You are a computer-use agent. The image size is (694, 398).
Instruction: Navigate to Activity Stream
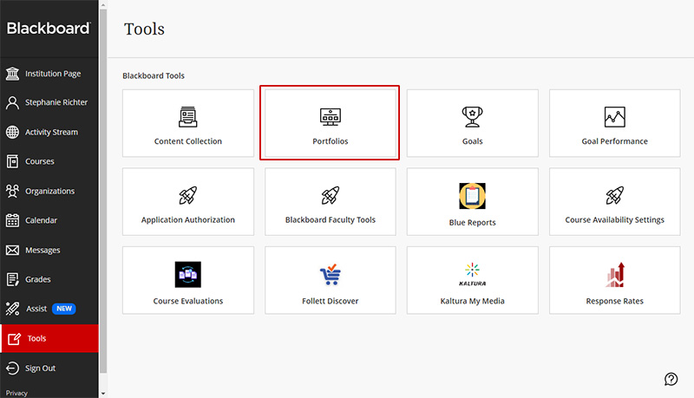(51, 132)
